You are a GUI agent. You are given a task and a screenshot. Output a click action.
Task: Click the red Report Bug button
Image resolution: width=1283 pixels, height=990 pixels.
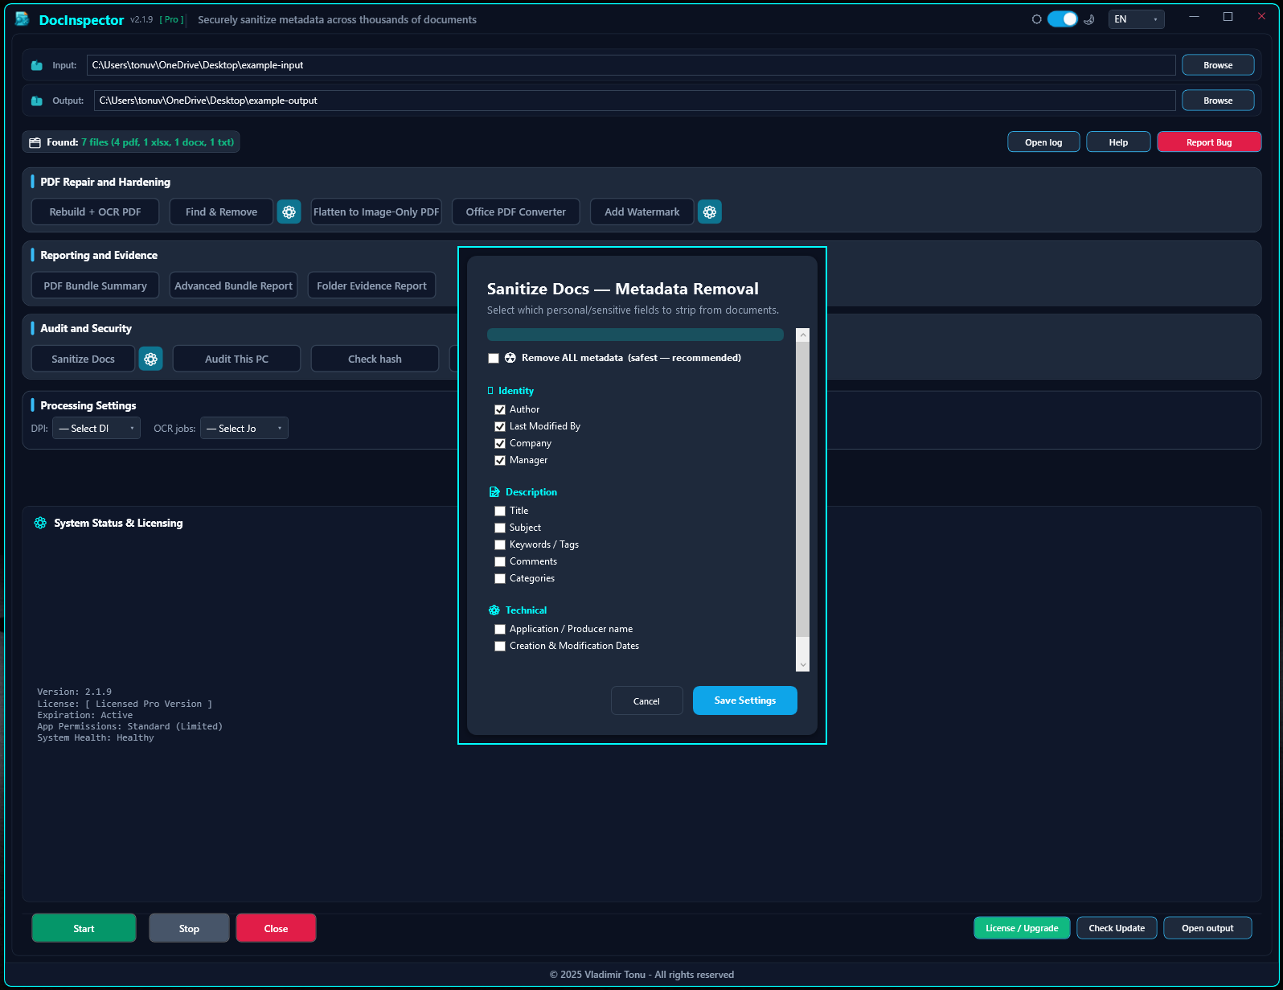pyautogui.click(x=1209, y=142)
